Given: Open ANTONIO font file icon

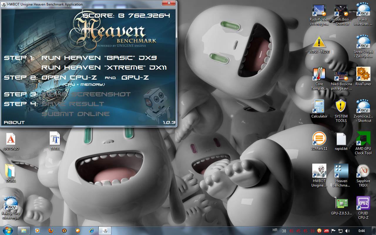Looking at the screenshot, I should point(11,141).
